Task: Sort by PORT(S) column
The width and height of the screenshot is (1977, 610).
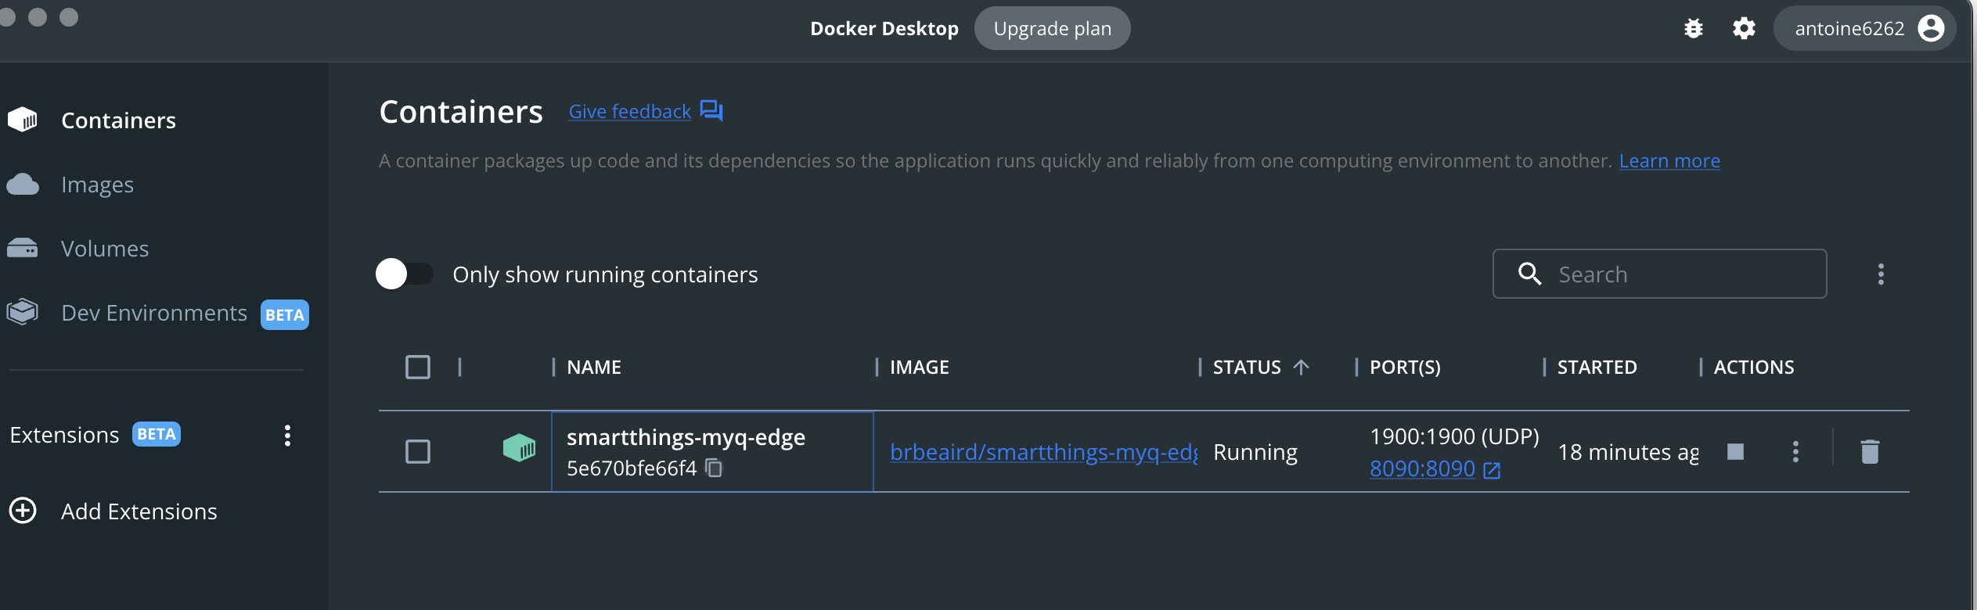Action: pos(1405,367)
